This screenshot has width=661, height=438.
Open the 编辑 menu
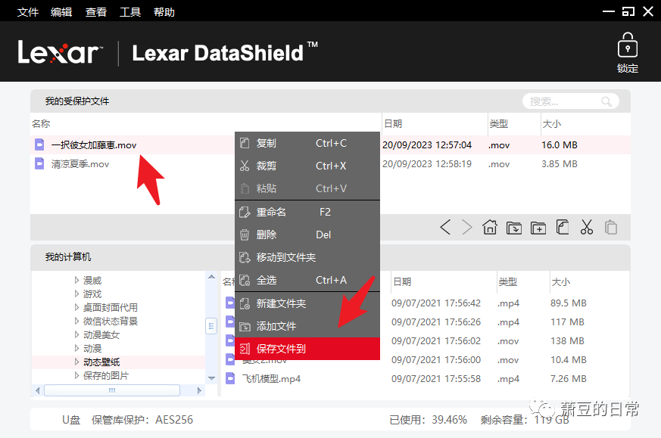61,12
